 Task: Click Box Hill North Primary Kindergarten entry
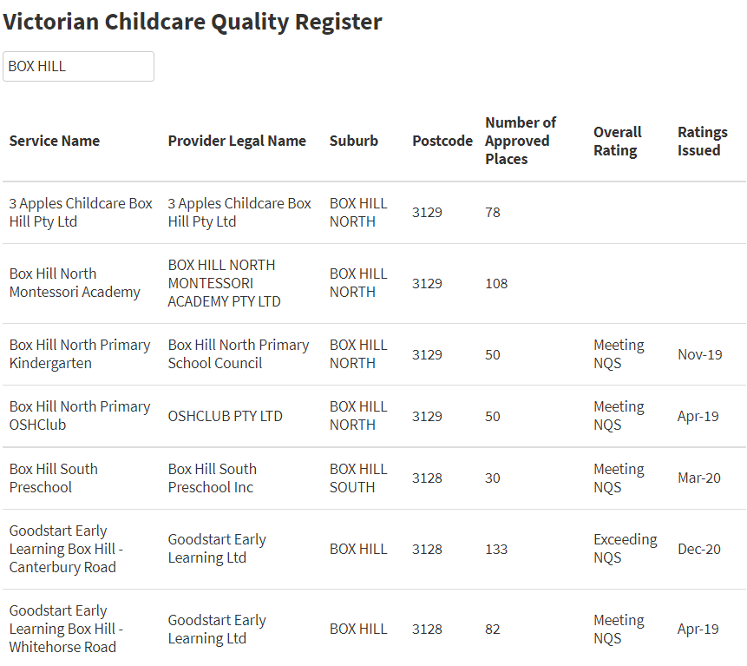80,353
